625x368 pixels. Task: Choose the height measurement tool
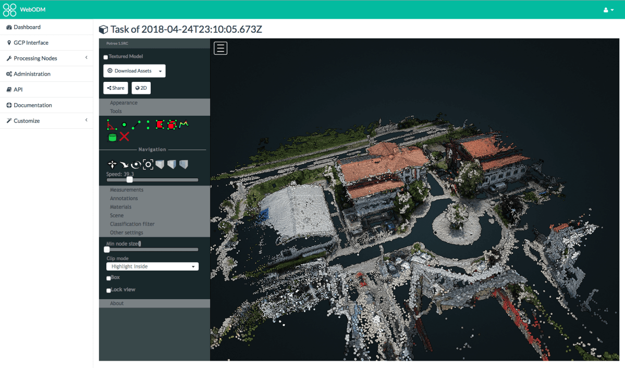click(148, 124)
